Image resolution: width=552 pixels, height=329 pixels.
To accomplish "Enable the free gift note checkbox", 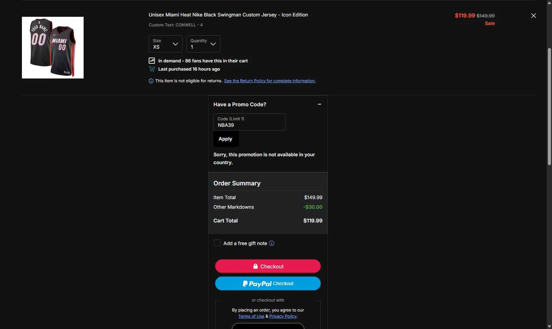I will pos(217,243).
